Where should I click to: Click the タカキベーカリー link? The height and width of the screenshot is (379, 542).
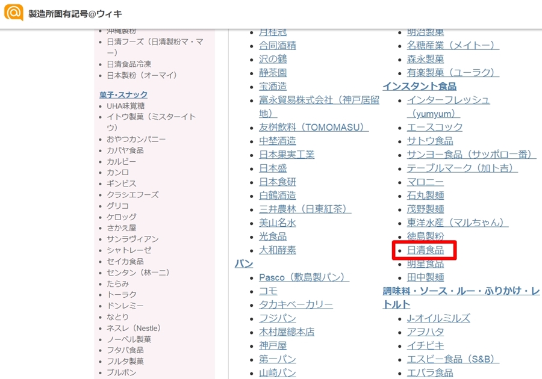pyautogui.click(x=296, y=304)
